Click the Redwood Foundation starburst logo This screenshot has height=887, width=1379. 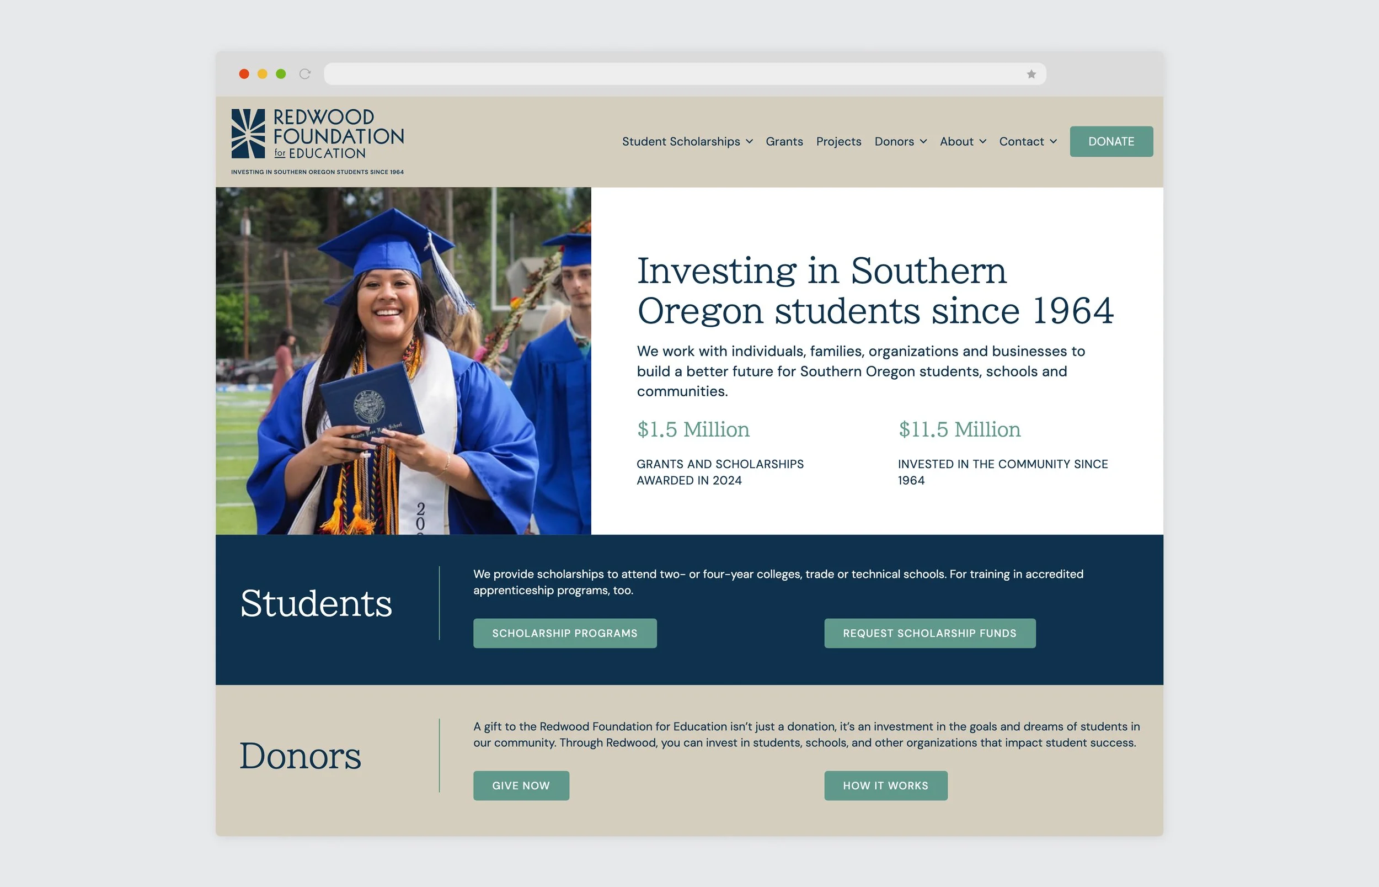[248, 134]
